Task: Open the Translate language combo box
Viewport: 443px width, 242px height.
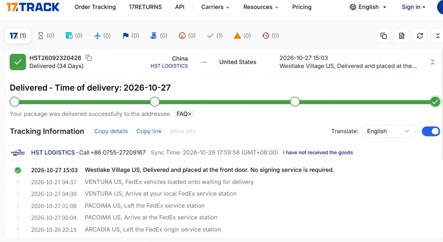Action: point(388,131)
